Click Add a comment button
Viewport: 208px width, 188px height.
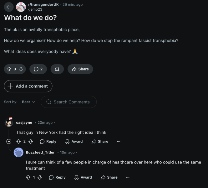(28, 86)
